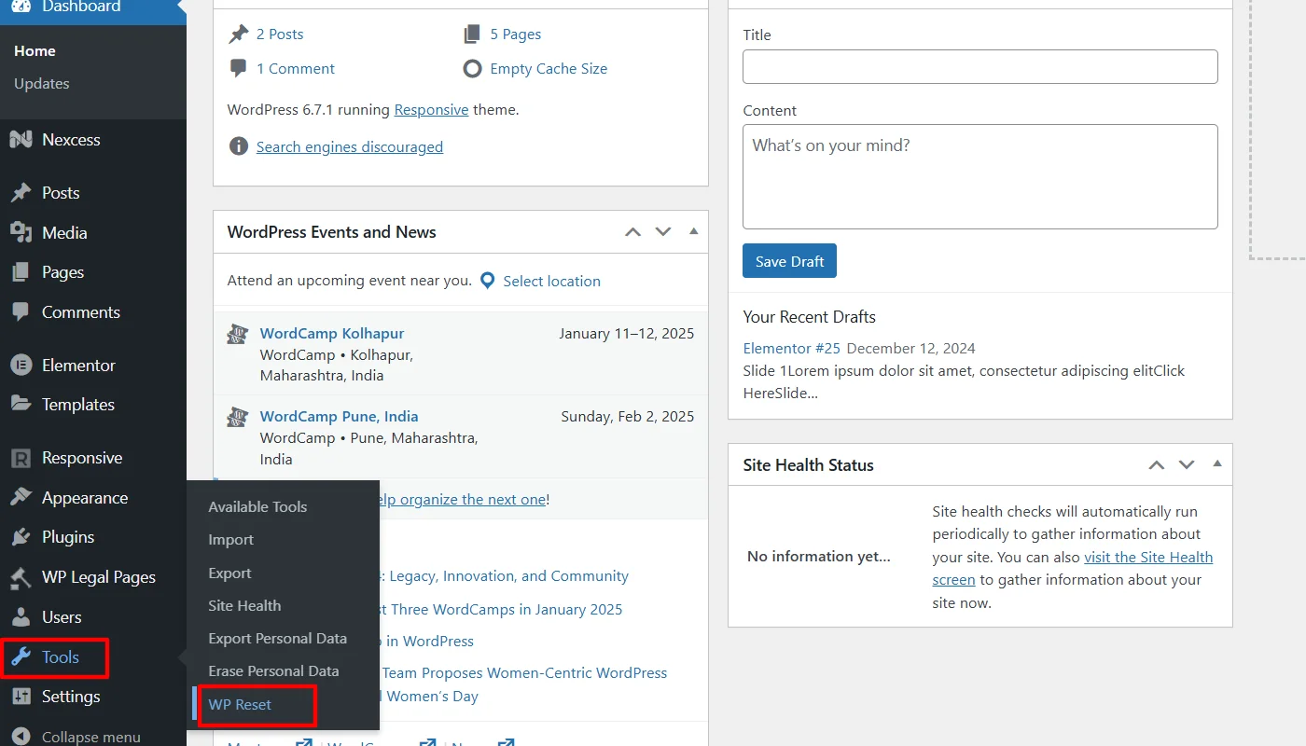
Task: Open the Responsive theme link
Action: [431, 110]
